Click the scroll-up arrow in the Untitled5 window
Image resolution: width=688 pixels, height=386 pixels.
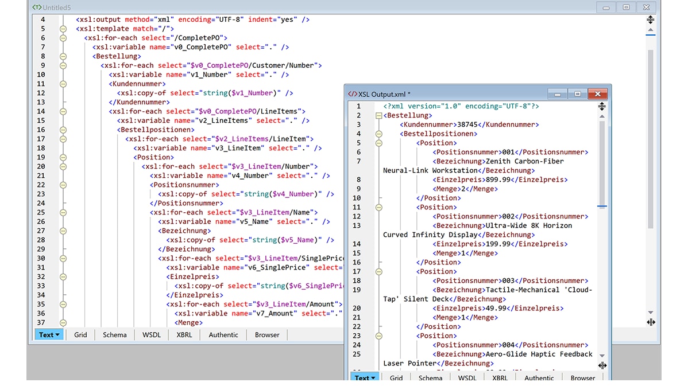[650, 30]
